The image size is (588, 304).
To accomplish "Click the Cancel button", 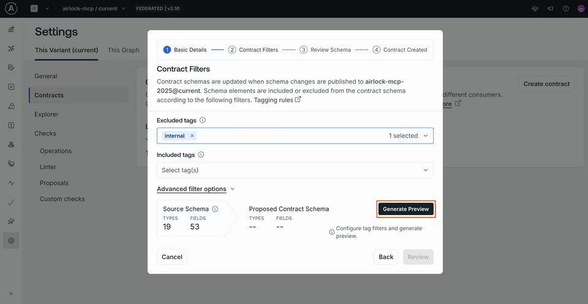I will tap(172, 257).
